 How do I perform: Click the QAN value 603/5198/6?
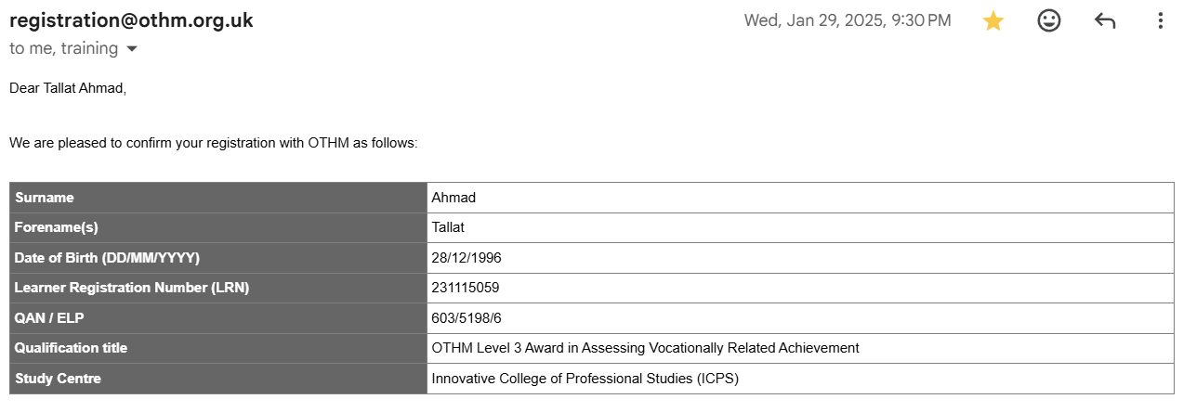point(467,318)
